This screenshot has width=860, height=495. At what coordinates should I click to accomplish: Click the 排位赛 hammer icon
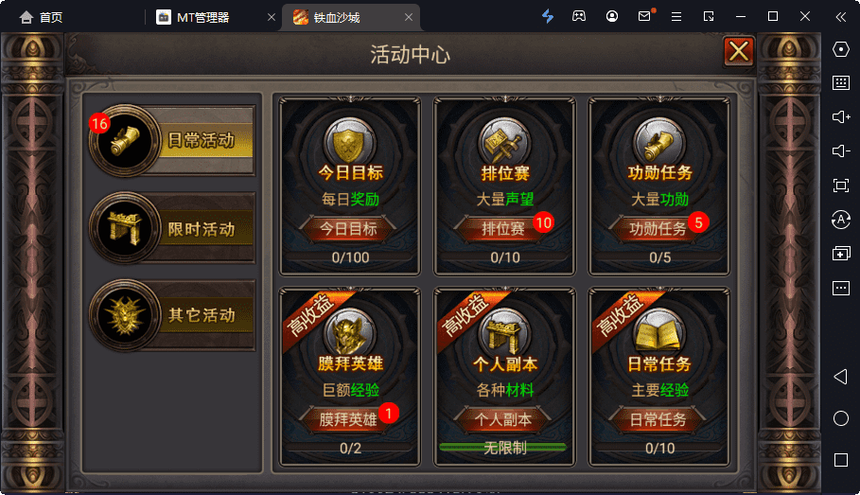[x=504, y=142]
